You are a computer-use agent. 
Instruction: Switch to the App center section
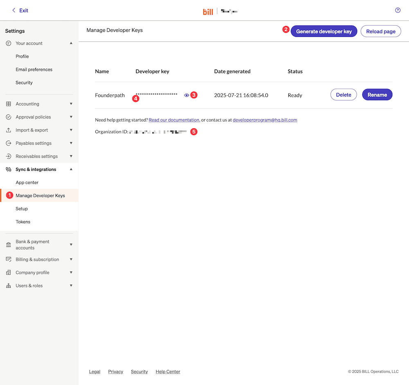coord(26,182)
